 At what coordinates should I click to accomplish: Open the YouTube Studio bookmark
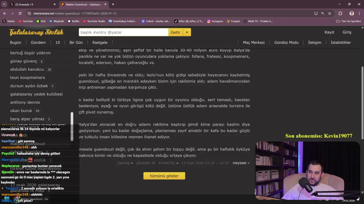[x=94, y=21]
